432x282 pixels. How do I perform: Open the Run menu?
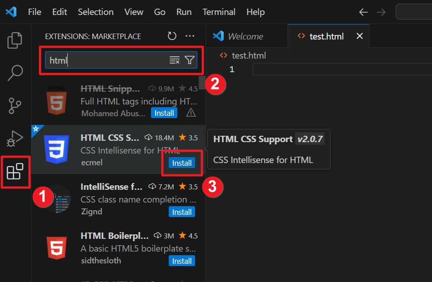(184, 12)
